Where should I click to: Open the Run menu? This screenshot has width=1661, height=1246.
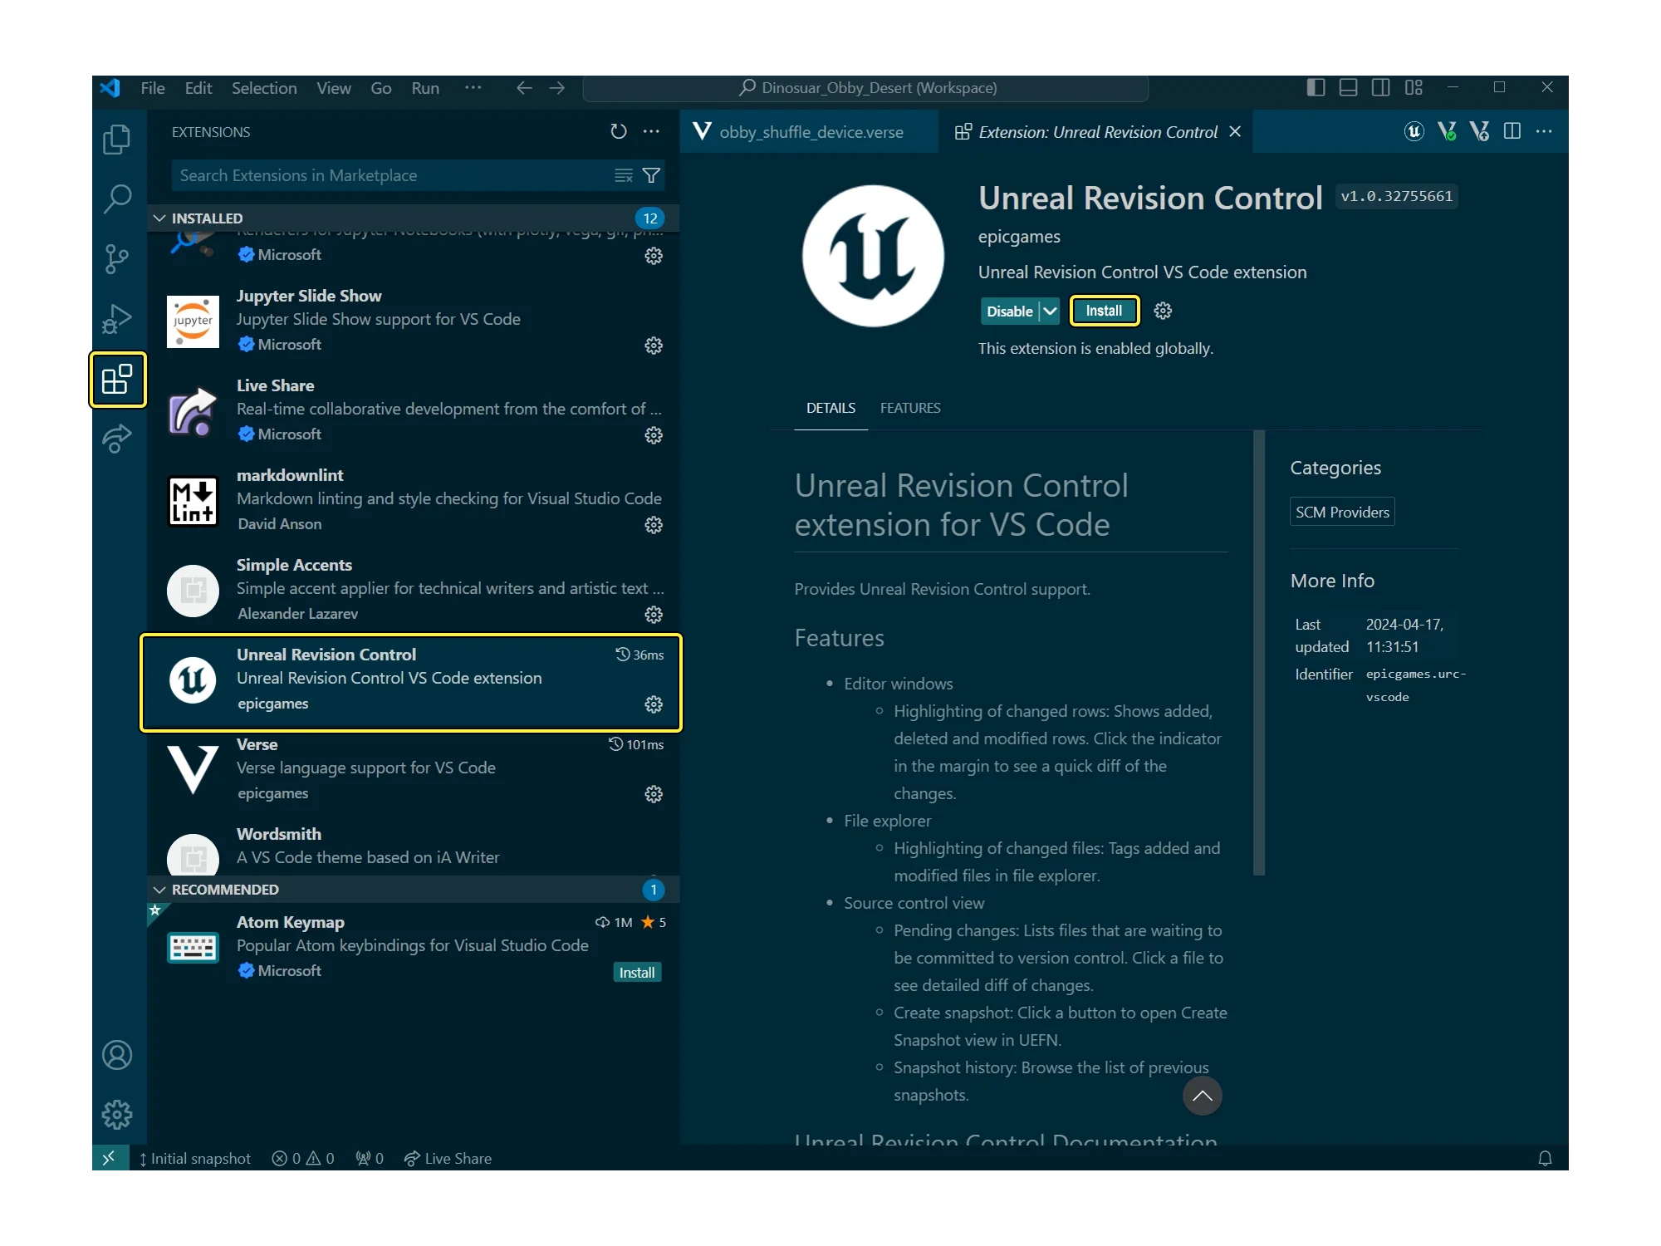425,87
